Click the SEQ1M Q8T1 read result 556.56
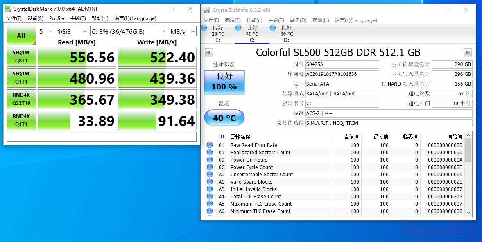 tap(77, 57)
